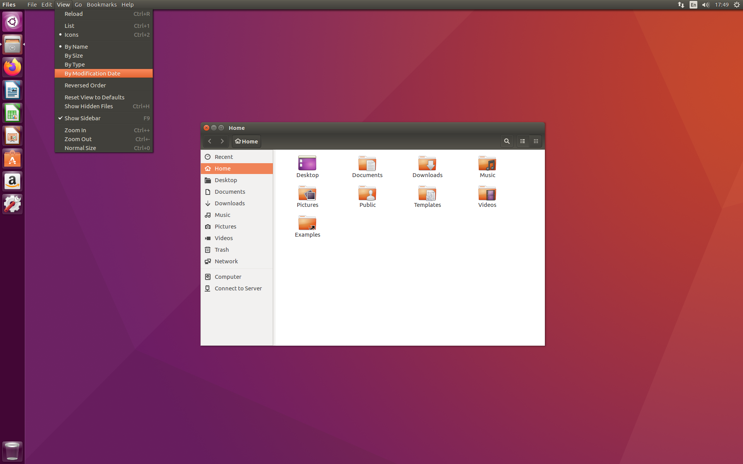
Task: Enable Reversed Order in View menu
Action: [85, 85]
